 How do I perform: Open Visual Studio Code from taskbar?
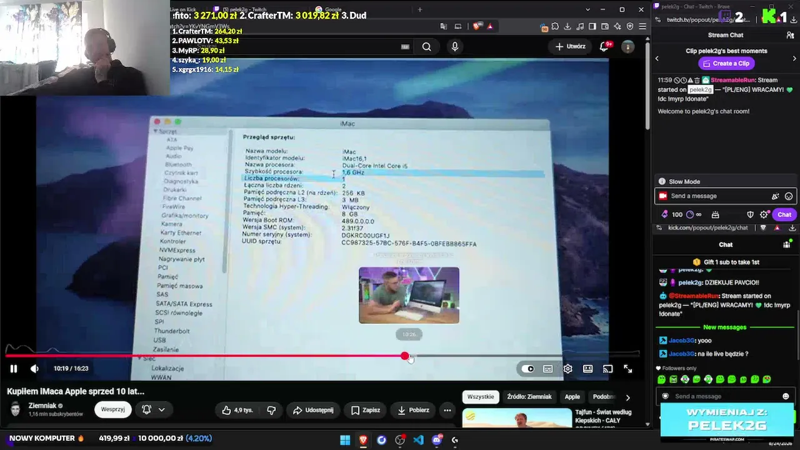pos(418,440)
